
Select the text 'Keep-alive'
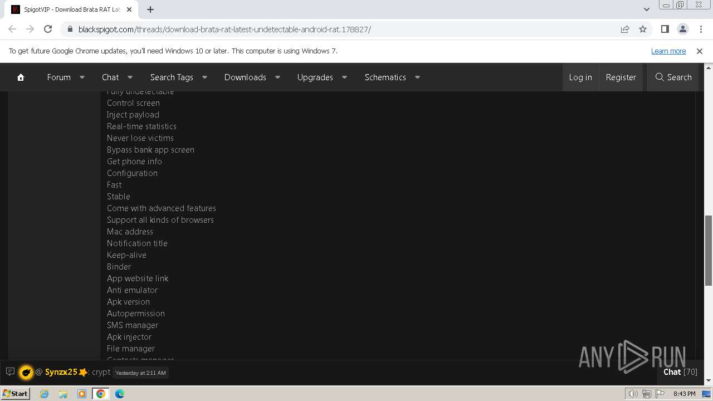[126, 255]
